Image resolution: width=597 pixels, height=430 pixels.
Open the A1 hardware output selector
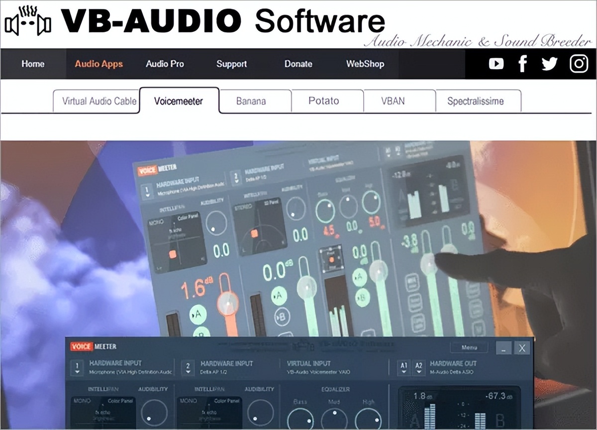coord(403,368)
